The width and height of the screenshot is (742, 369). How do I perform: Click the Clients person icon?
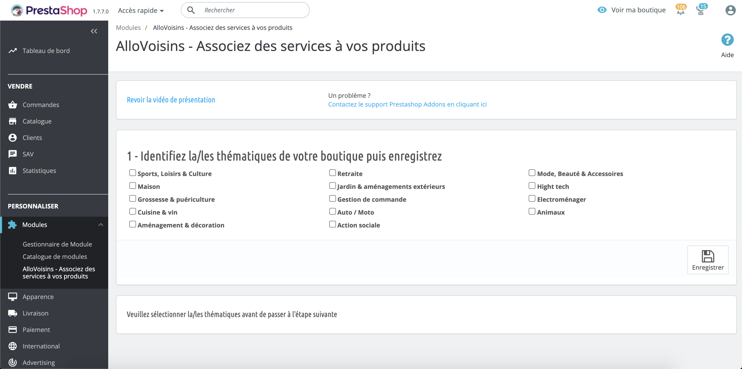[12, 137]
